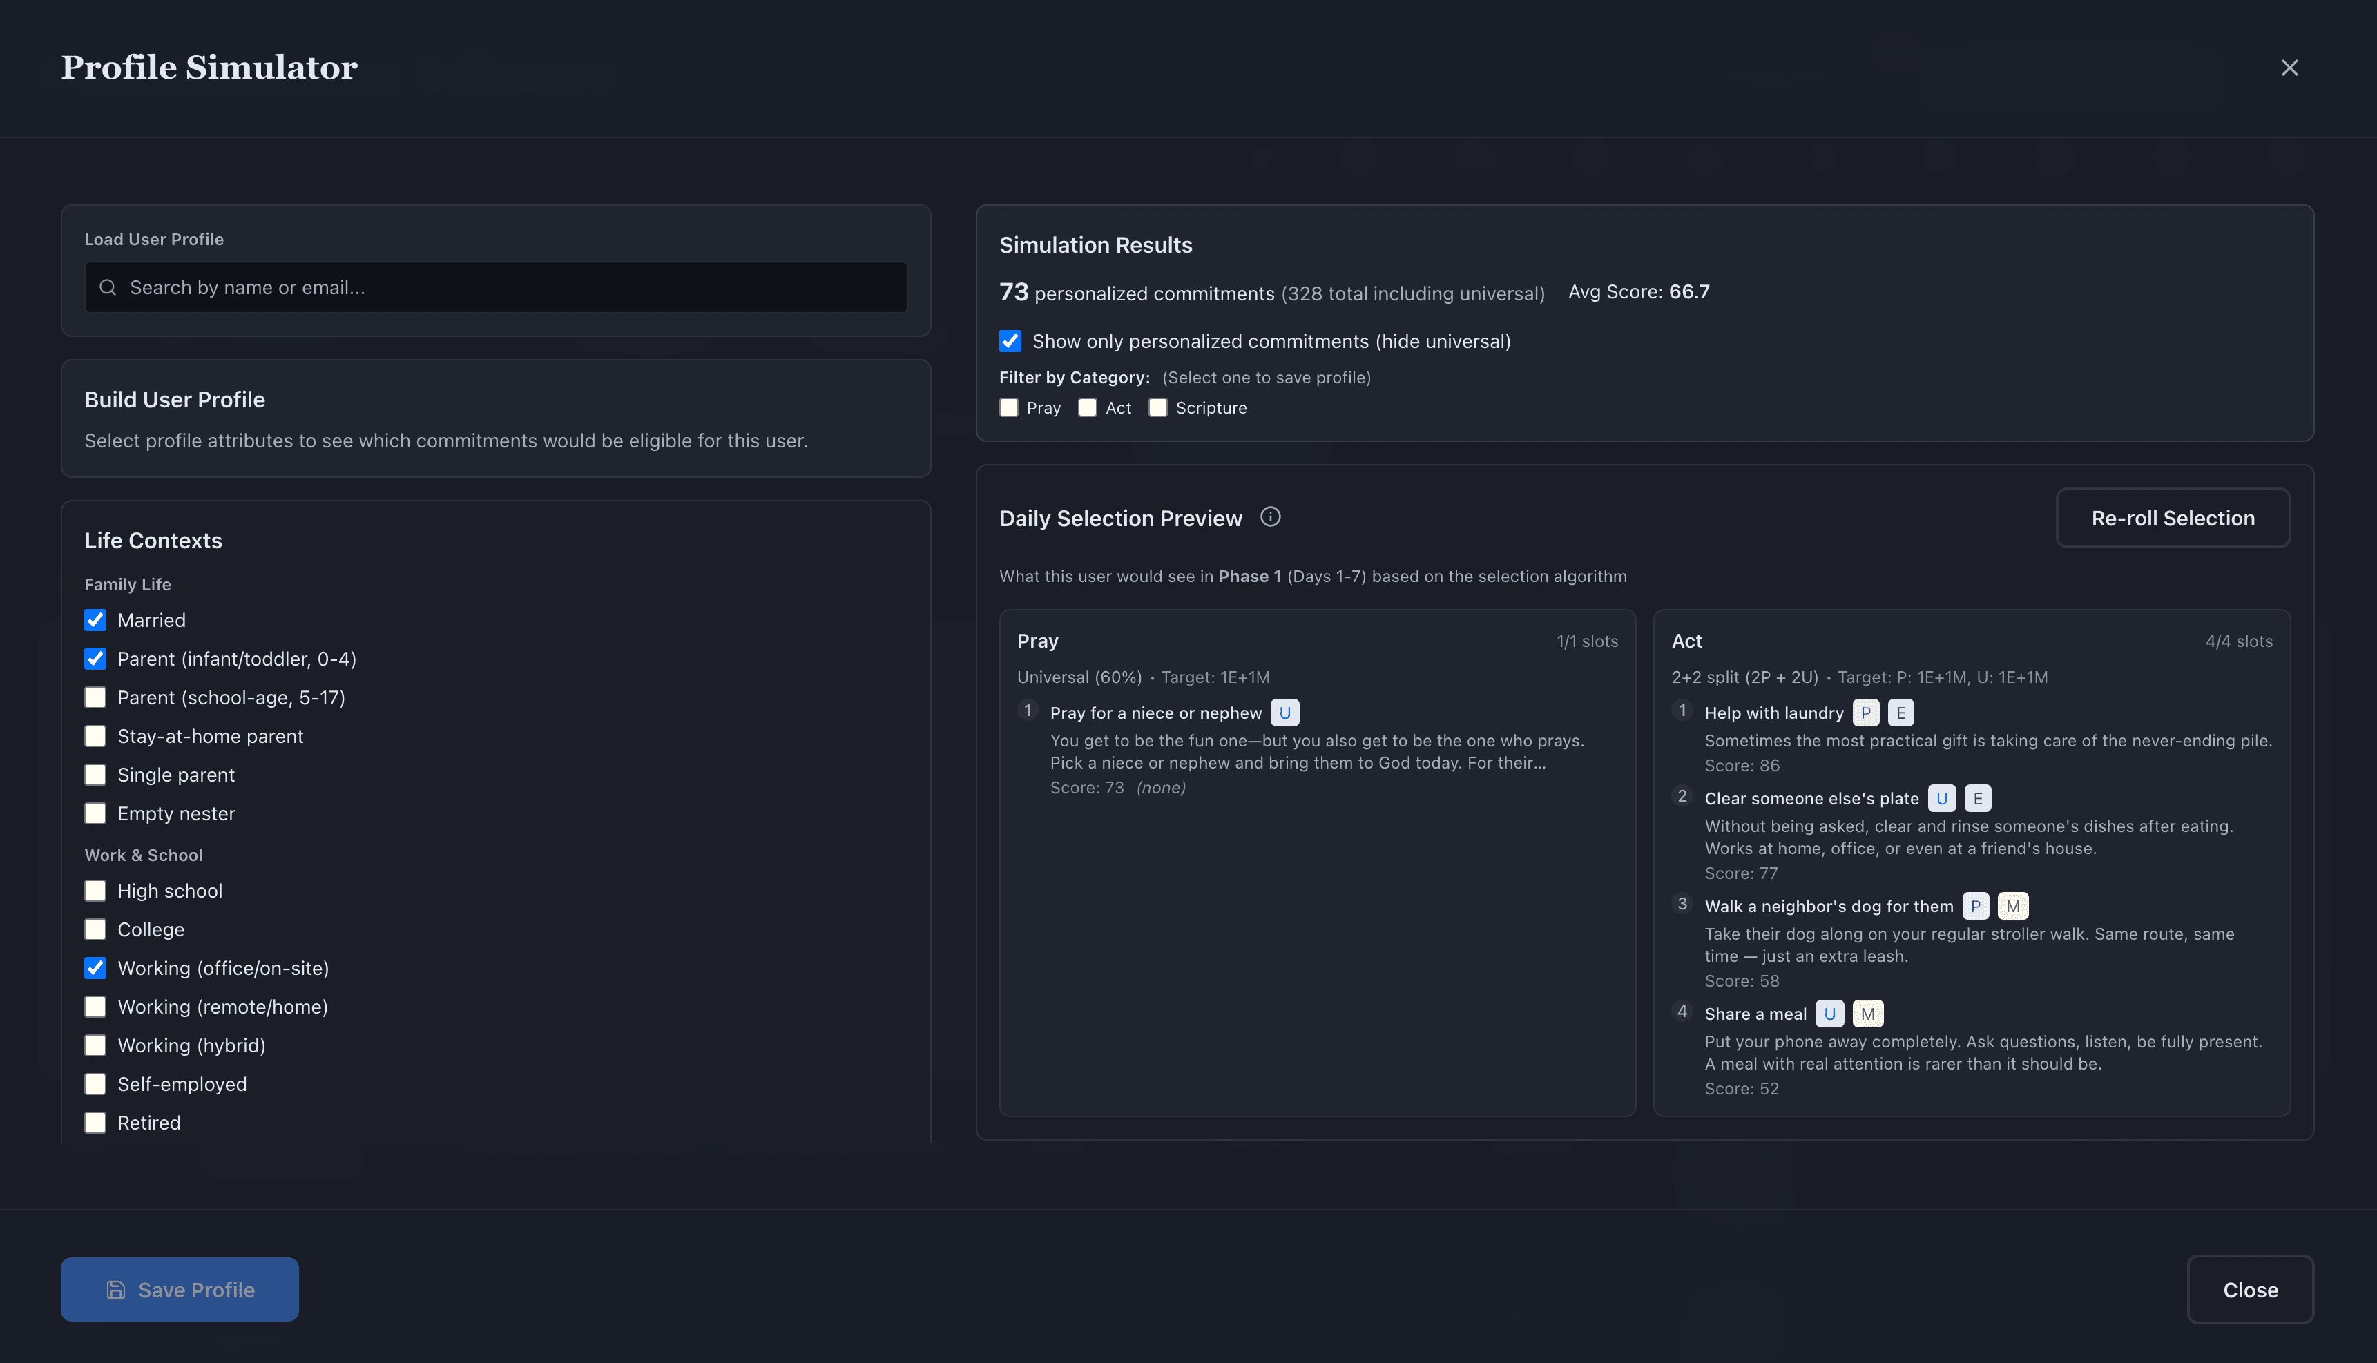Click the E badge on Clear someone else's plate

tap(1976, 797)
